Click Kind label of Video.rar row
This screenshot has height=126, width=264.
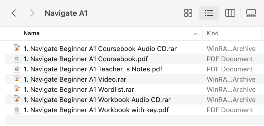[x=231, y=79]
